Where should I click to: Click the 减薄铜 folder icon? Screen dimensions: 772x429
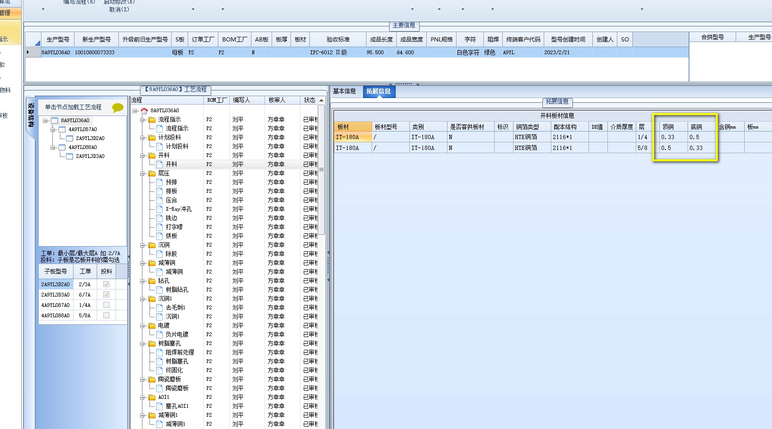152,263
